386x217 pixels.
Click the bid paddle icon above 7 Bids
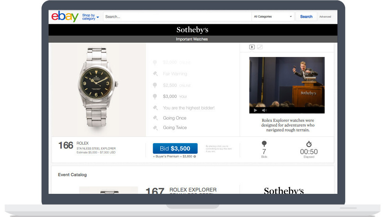264,144
